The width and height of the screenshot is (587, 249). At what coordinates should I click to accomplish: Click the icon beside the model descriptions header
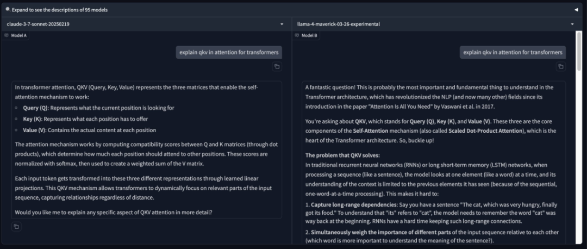click(x=8, y=9)
